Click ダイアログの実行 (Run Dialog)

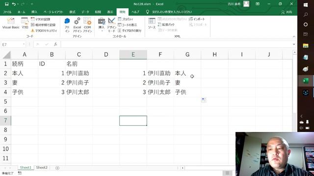tap(130, 30)
